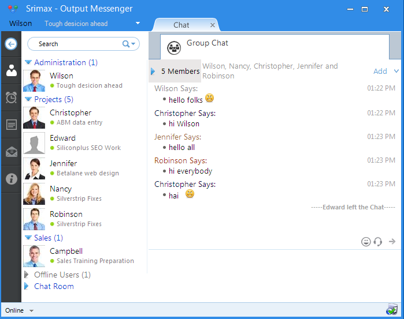
Task: Open the reminders alarm clock icon
Action: tap(11, 97)
